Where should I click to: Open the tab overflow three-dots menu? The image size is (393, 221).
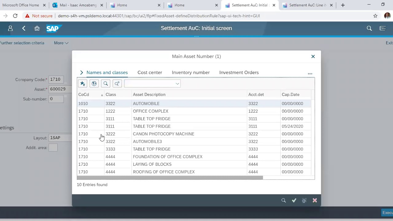pyautogui.click(x=310, y=74)
